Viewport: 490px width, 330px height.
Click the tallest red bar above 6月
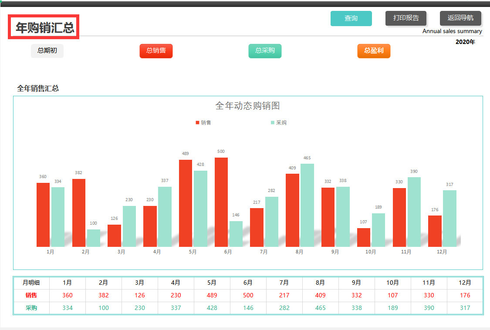221,200
